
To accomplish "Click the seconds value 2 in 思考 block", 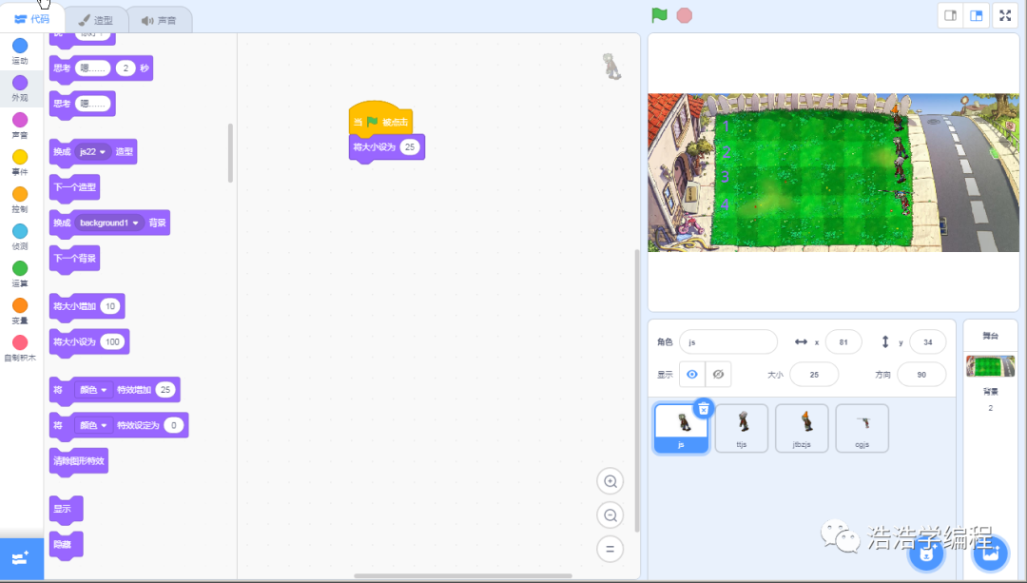I will [x=126, y=68].
